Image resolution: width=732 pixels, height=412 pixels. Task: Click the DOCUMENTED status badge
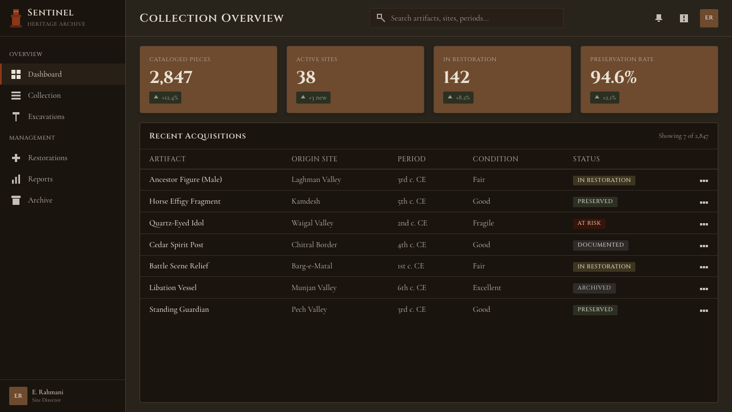click(600, 245)
